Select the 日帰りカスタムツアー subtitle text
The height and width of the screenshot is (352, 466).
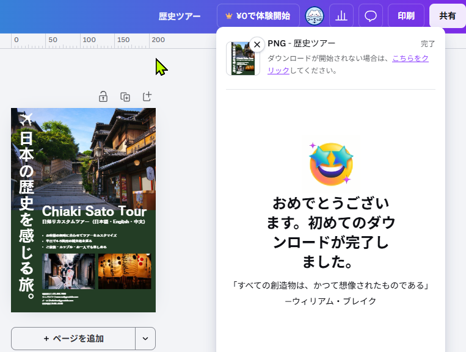tap(93, 221)
